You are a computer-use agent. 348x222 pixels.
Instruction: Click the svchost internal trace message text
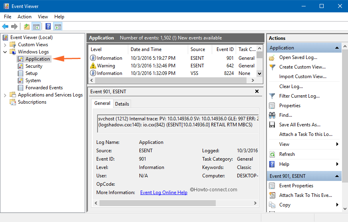click(x=178, y=122)
